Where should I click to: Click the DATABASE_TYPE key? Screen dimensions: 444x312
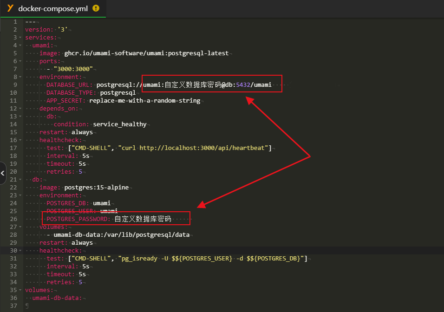(71, 93)
